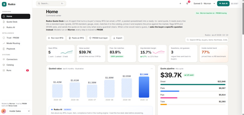Open the Sonnet 5 · Nicrron model dropdown
The width and height of the screenshot is (244, 115).
[x=203, y=3]
